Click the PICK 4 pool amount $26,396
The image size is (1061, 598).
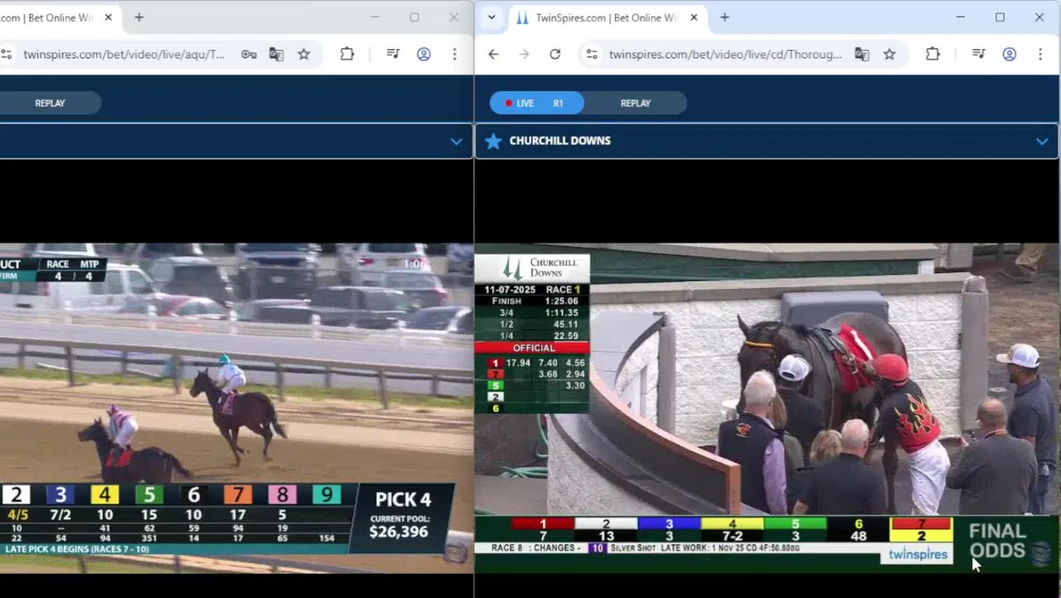click(x=398, y=532)
